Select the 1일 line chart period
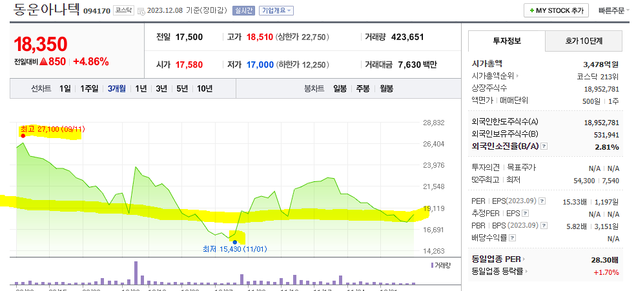Viewport: 636px width, 291px height. pyautogui.click(x=65, y=88)
